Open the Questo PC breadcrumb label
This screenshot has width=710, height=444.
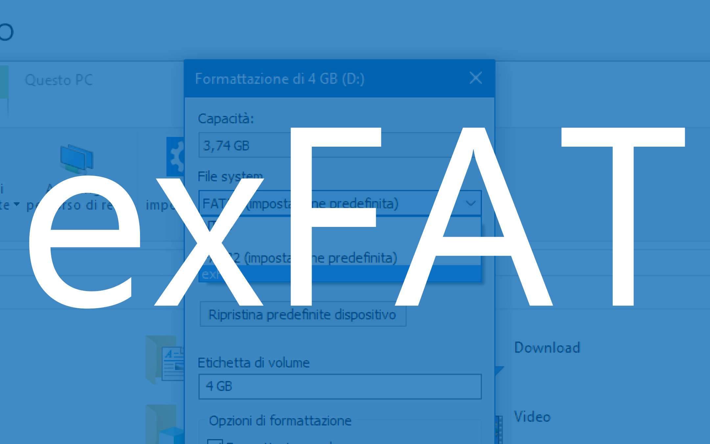pos(59,80)
